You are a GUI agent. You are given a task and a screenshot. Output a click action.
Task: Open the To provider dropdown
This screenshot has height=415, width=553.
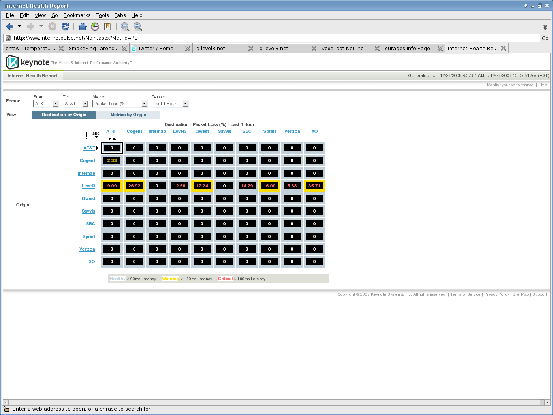tap(75, 104)
